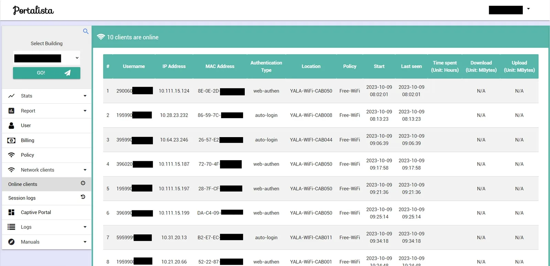Expand the Logs menu arrow
550x266 pixels.
(85, 227)
